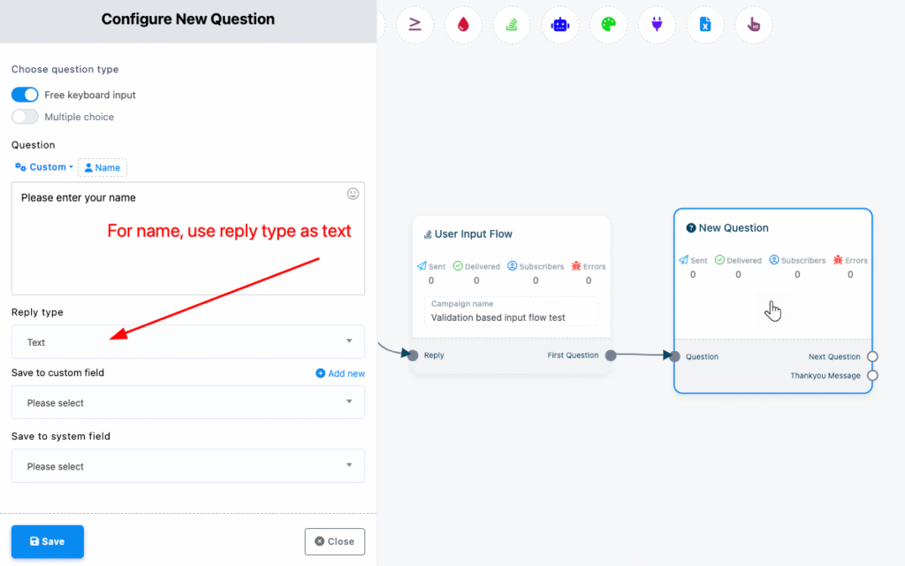Pick the red droplet toolbar icon
905x566 pixels.
463,25
